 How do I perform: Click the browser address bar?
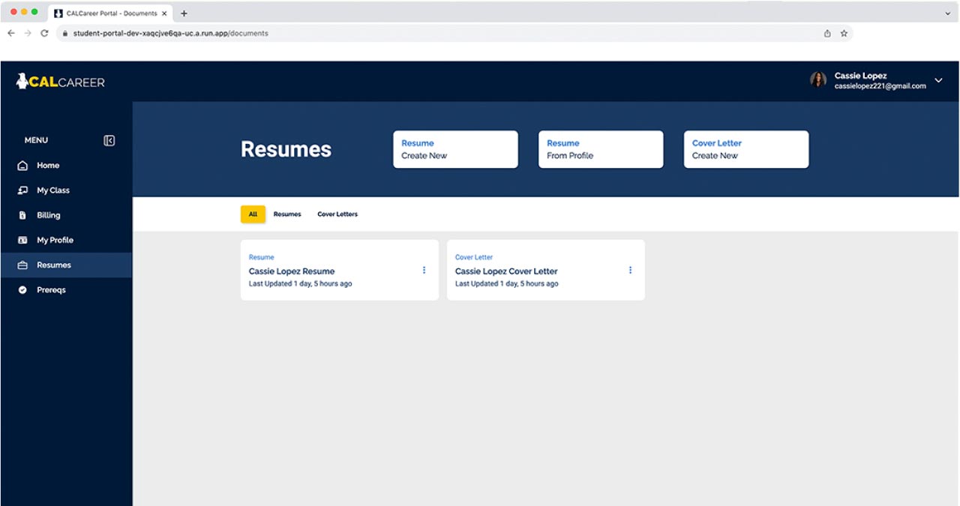[x=300, y=33]
